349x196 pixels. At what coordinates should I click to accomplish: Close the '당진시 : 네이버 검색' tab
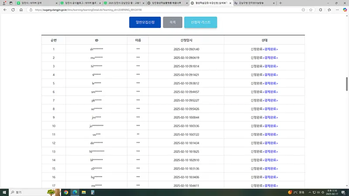pyautogui.click(x=58, y=3)
